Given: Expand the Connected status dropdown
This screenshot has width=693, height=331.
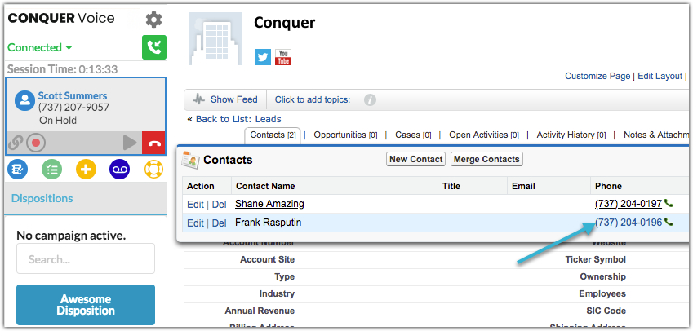Looking at the screenshot, I should point(40,47).
